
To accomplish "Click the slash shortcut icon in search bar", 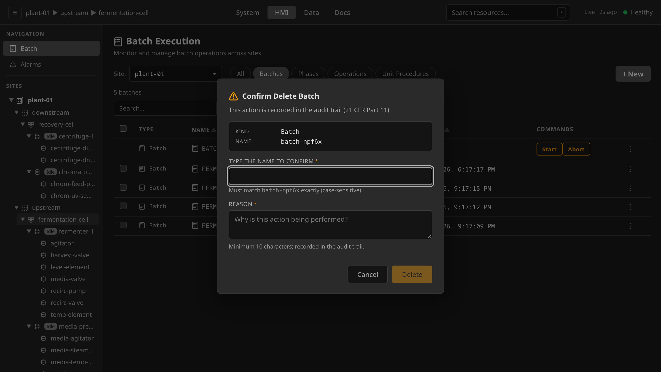I will tap(561, 12).
